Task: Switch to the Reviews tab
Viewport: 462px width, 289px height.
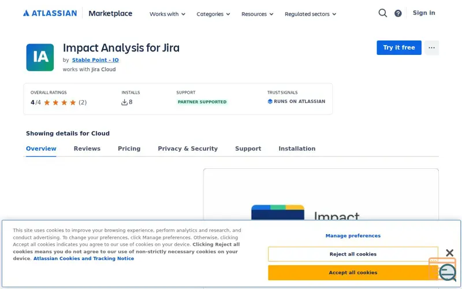Action: pos(87,149)
